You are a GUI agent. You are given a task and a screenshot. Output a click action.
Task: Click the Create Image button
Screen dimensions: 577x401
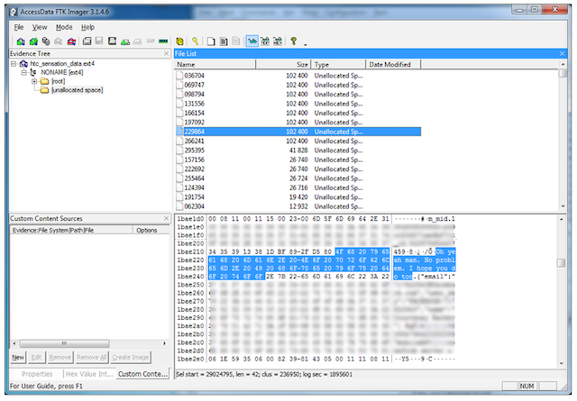tap(130, 357)
